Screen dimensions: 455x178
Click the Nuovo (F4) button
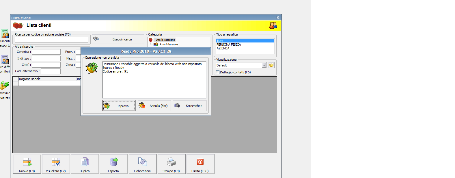point(27,164)
